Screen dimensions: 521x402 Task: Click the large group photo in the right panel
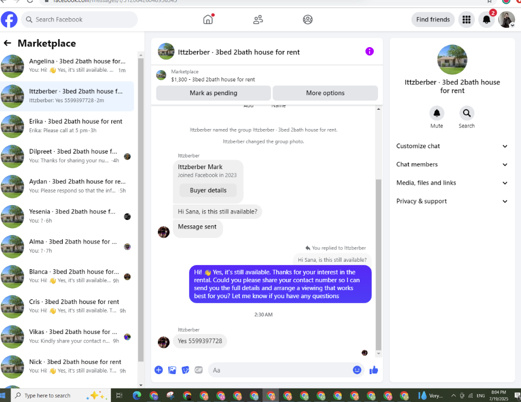click(452, 59)
